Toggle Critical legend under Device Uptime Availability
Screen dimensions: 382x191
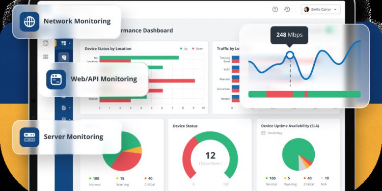click(x=308, y=181)
